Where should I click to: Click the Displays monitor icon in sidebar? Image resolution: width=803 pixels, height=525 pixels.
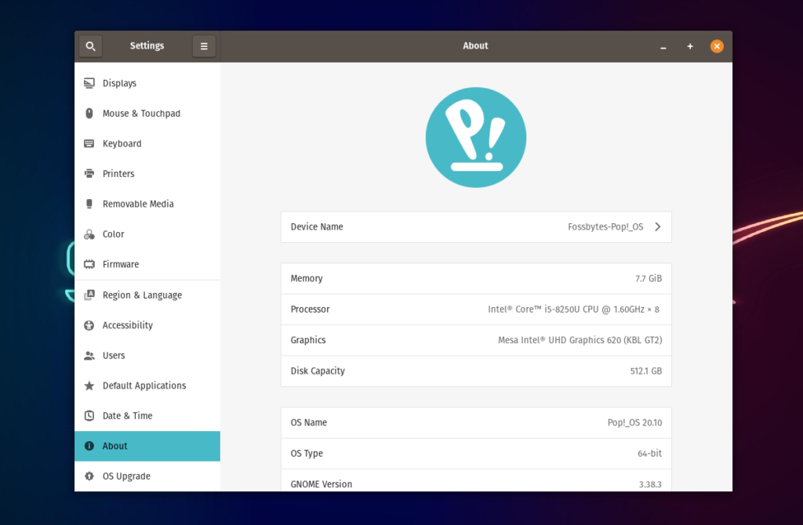point(89,83)
